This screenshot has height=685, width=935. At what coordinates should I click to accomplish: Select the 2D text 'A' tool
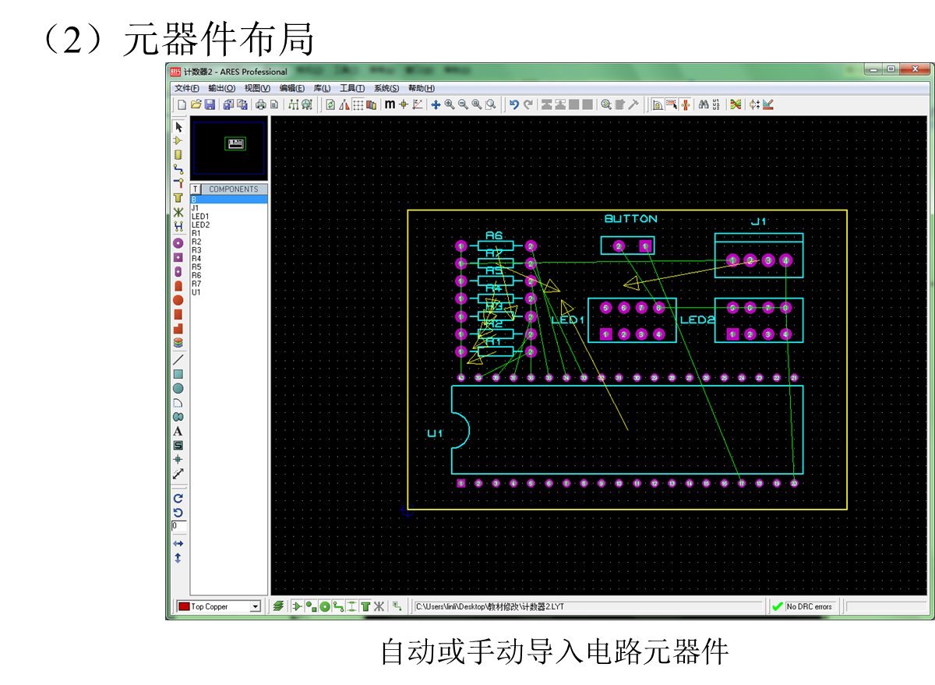pyautogui.click(x=178, y=431)
